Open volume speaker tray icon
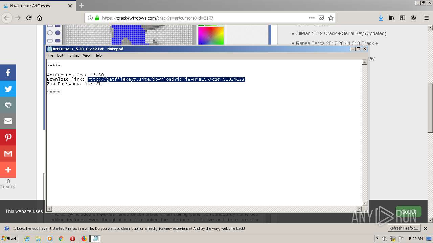 (385, 239)
